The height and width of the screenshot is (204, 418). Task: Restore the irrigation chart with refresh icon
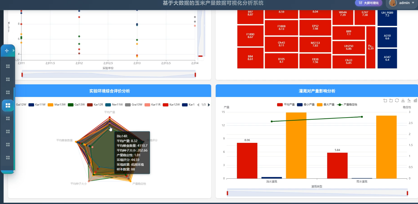[397, 101]
